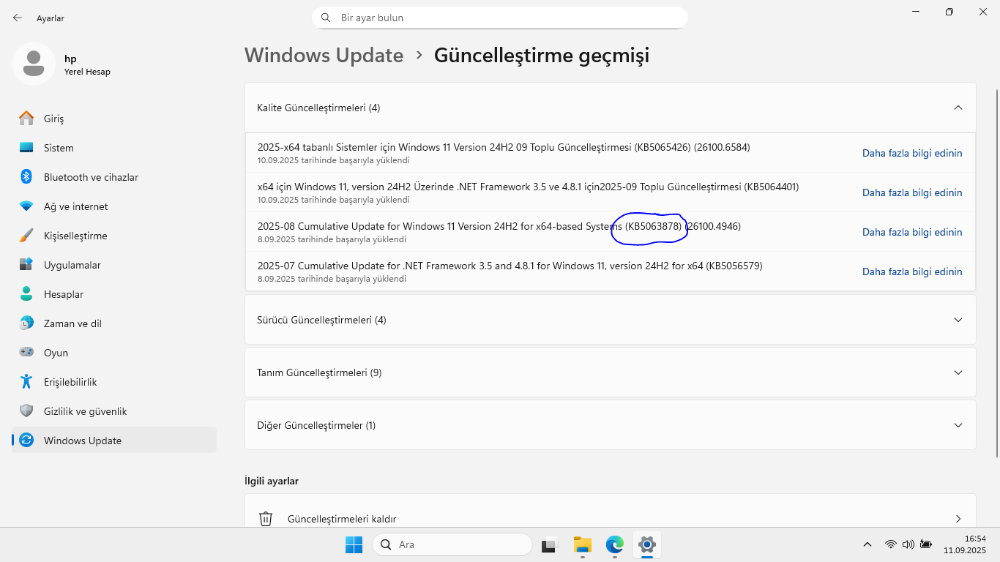Click the trash icon beside Güncelleştirmeleri kaldır
The width and height of the screenshot is (1000, 562).
coord(266,519)
